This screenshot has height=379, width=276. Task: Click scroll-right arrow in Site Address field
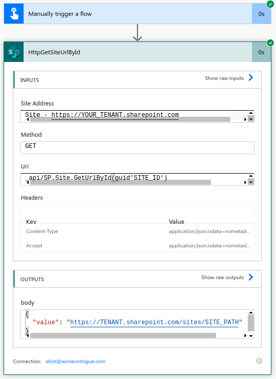[245, 119]
